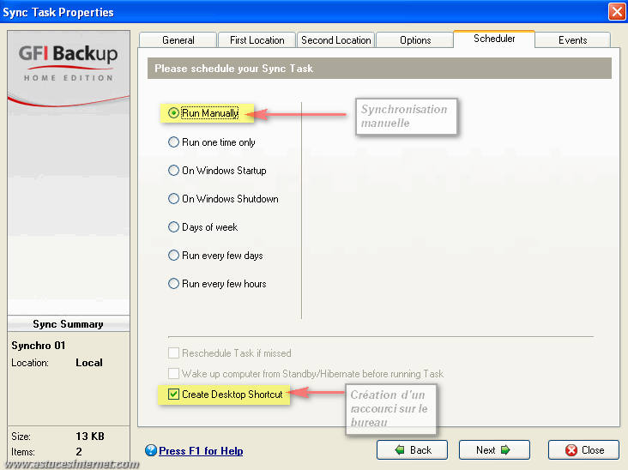Click Press F1 for Help link

(201, 451)
